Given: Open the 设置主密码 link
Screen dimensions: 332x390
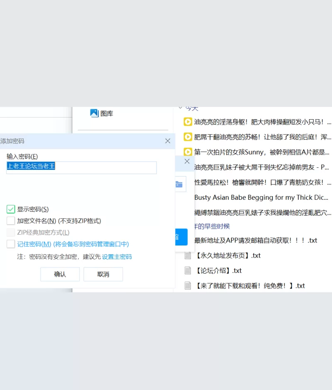Looking at the screenshot, I should [117, 257].
